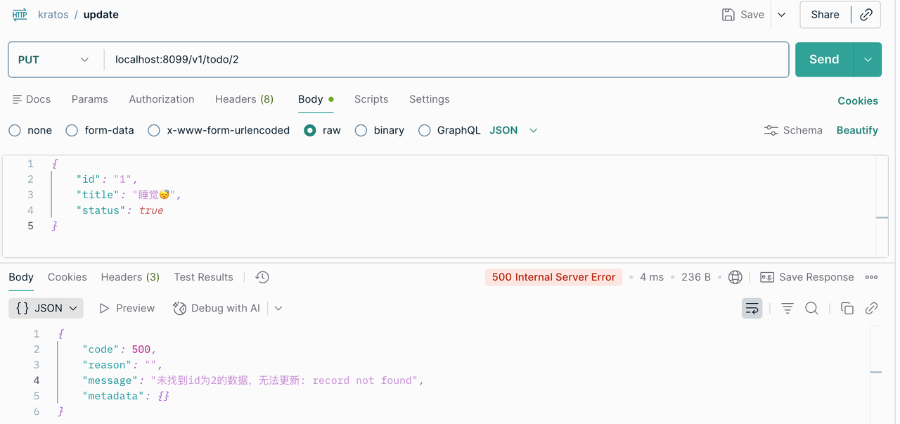Viewport: 900px width, 424px height.
Task: Search within the response body
Action: pos(811,308)
